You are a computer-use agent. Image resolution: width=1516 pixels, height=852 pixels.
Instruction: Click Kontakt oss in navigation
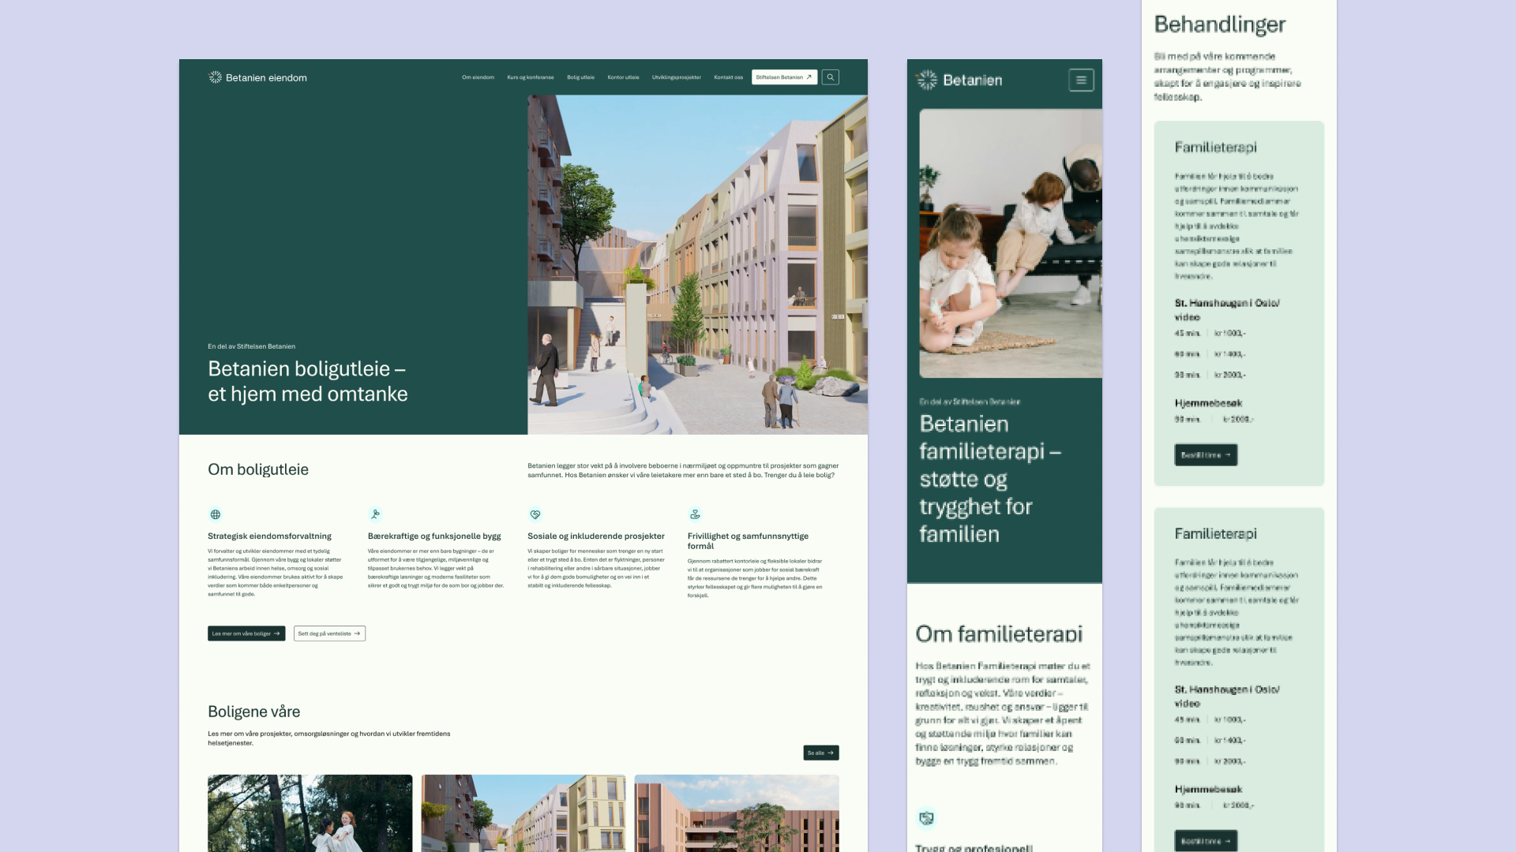(x=728, y=77)
